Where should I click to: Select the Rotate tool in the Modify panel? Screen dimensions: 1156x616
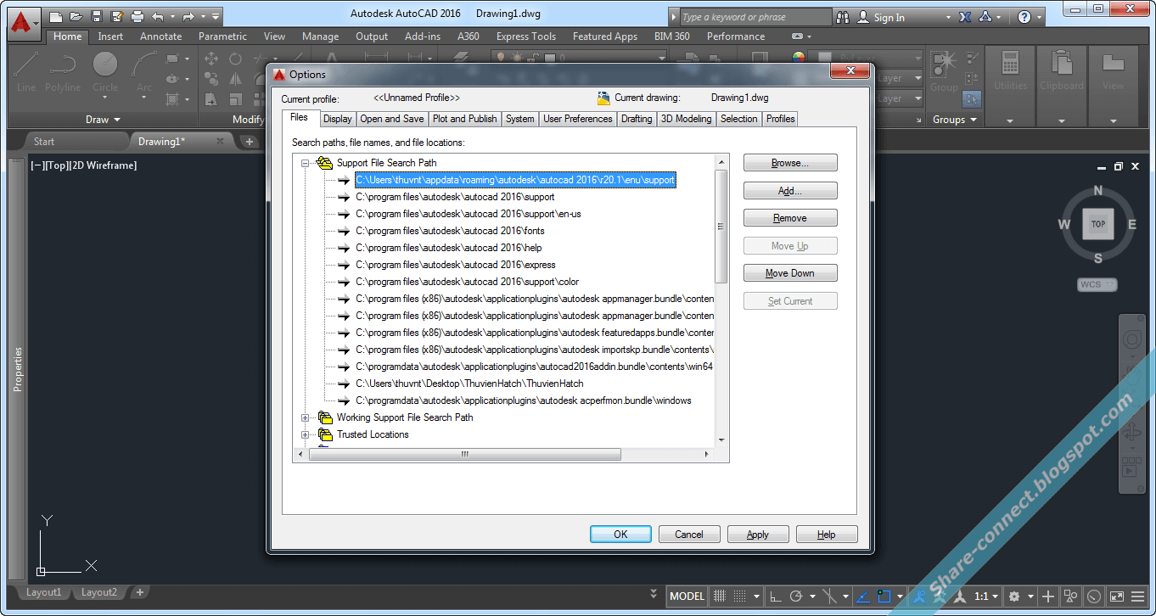[235, 59]
